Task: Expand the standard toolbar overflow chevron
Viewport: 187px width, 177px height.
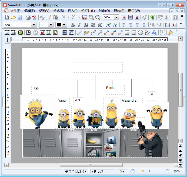Action: (x=182, y=16)
